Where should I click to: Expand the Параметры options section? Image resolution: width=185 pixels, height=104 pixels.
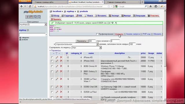55,51
